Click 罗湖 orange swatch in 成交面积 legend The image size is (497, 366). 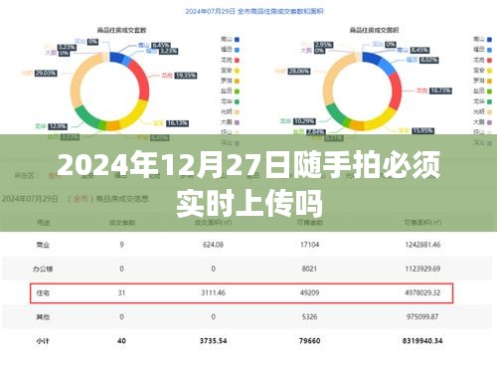tap(489, 81)
